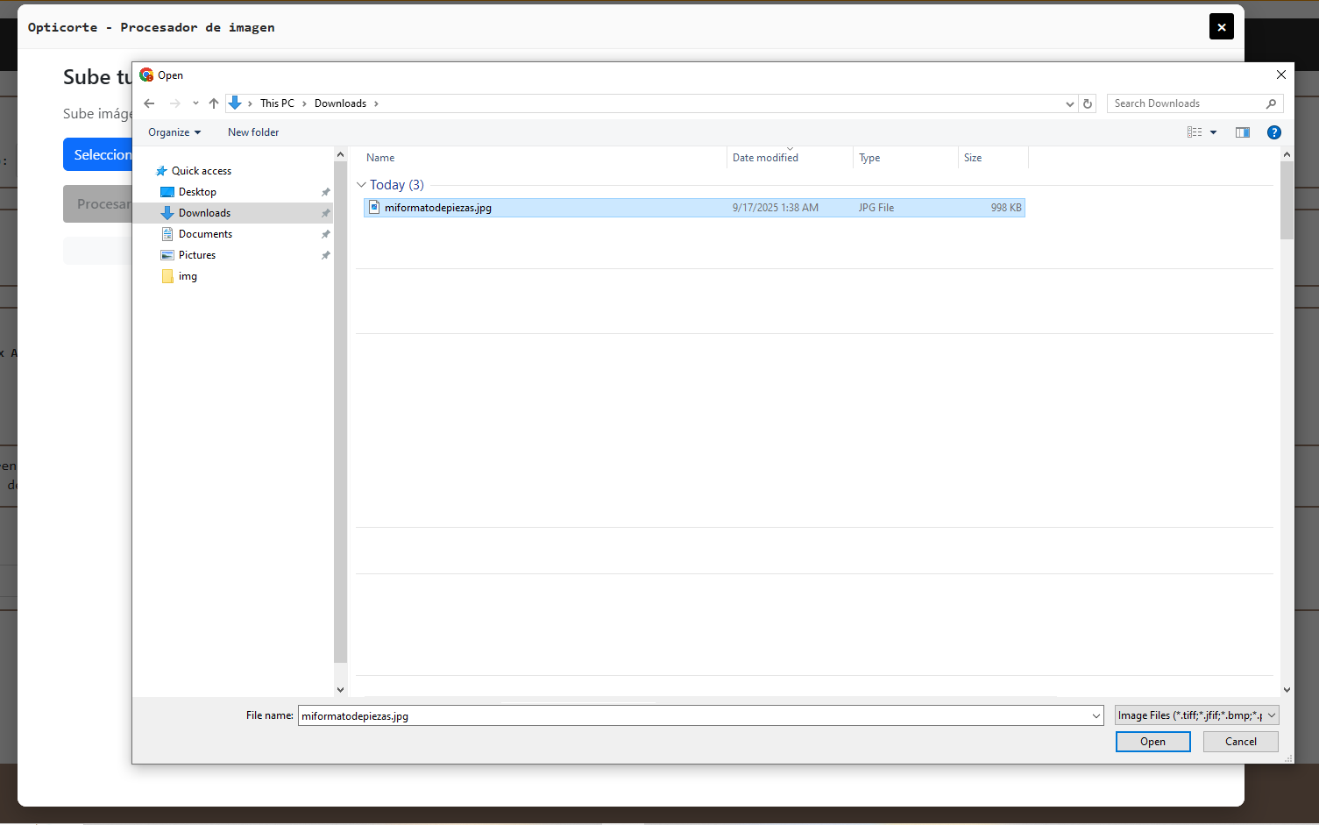Open the recent locations dropdown arrow
The height and width of the screenshot is (825, 1319).
tap(195, 103)
